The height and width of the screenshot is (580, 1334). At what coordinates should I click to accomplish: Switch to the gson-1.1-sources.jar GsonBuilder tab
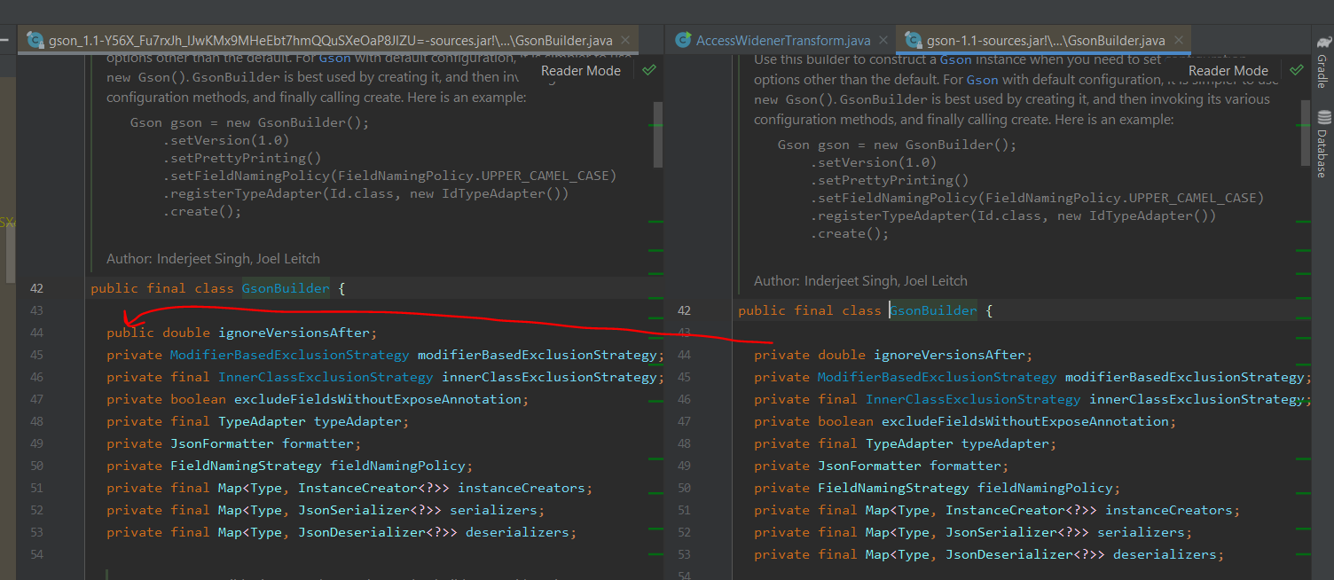coord(1044,40)
